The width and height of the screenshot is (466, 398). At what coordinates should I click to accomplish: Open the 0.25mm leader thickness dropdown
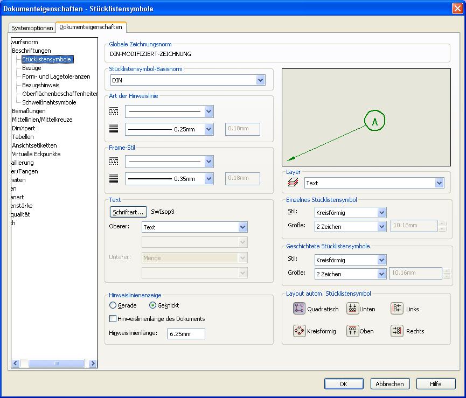coord(208,129)
